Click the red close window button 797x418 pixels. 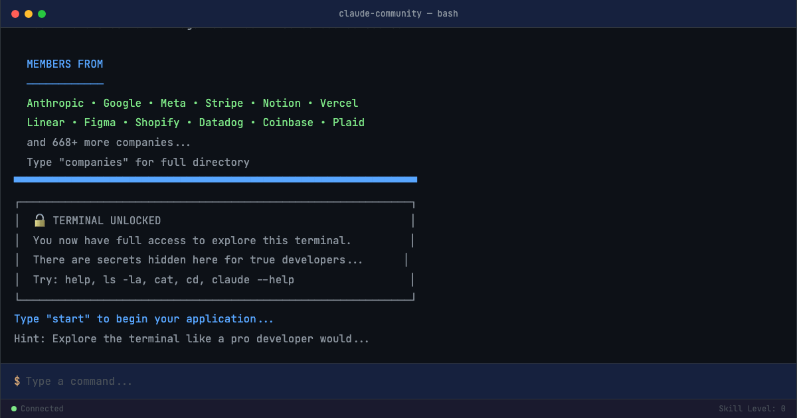click(15, 14)
